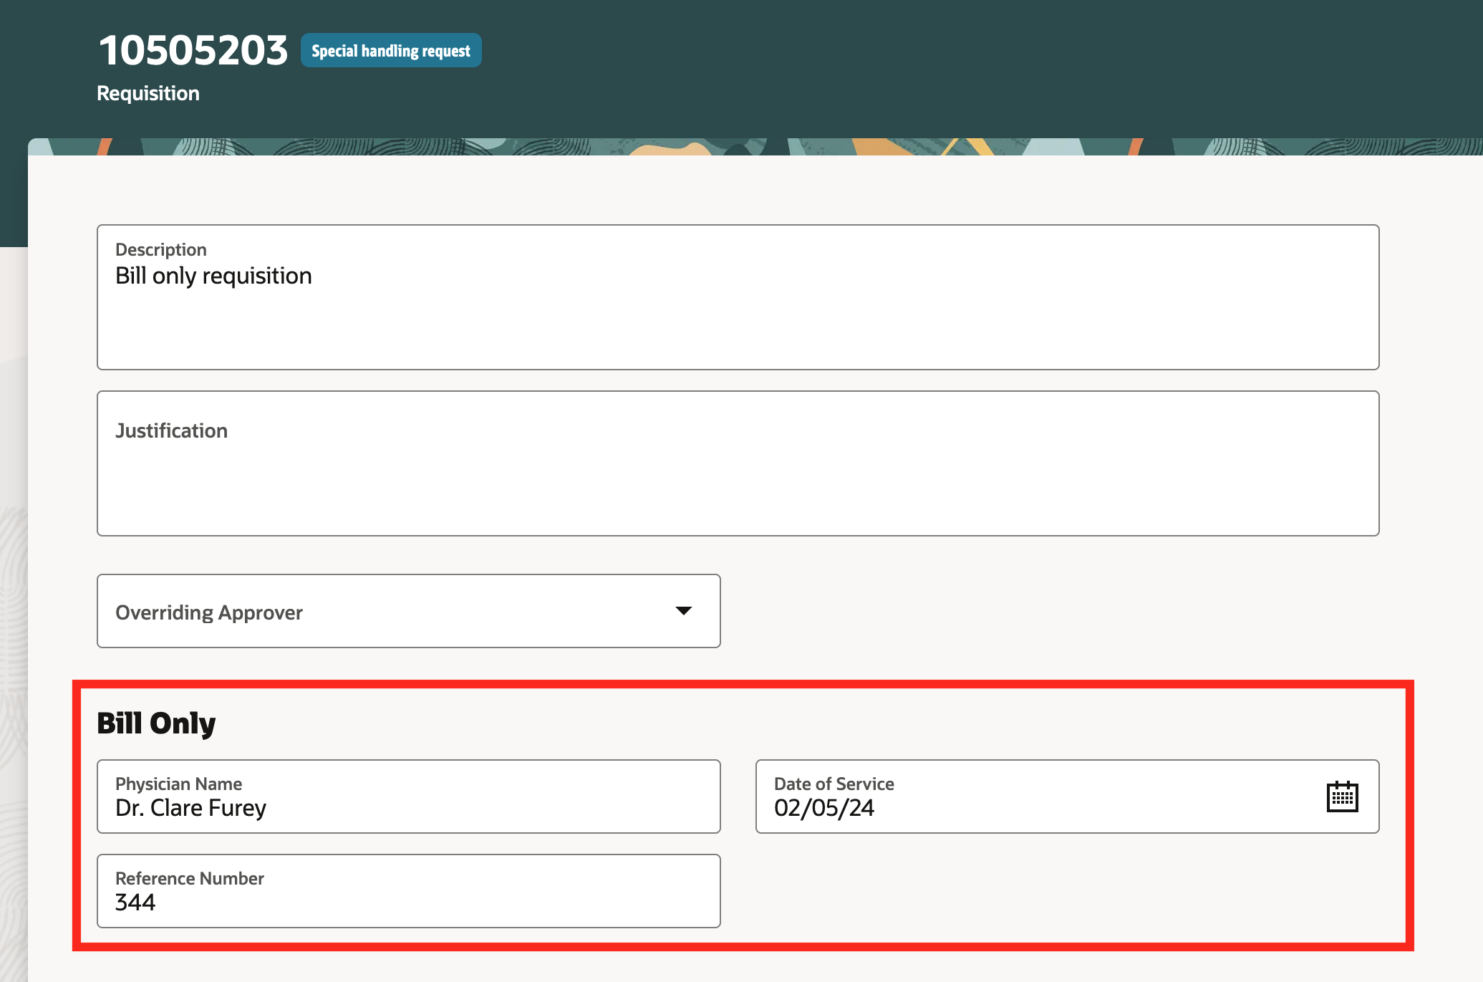The height and width of the screenshot is (982, 1483).
Task: Click the Special handling request badge
Action: click(391, 51)
